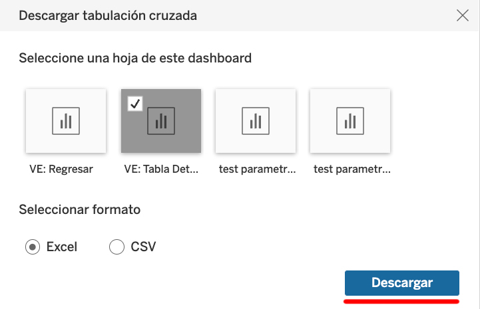This screenshot has height=309, width=480.
Task: Pick the third sheet thumbnail card
Action: 256,121
